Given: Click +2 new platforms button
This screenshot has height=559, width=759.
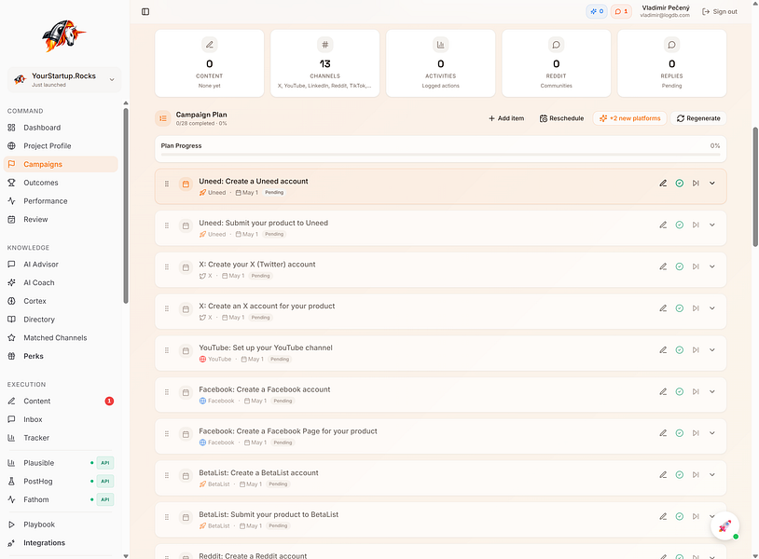Looking at the screenshot, I should pyautogui.click(x=629, y=118).
